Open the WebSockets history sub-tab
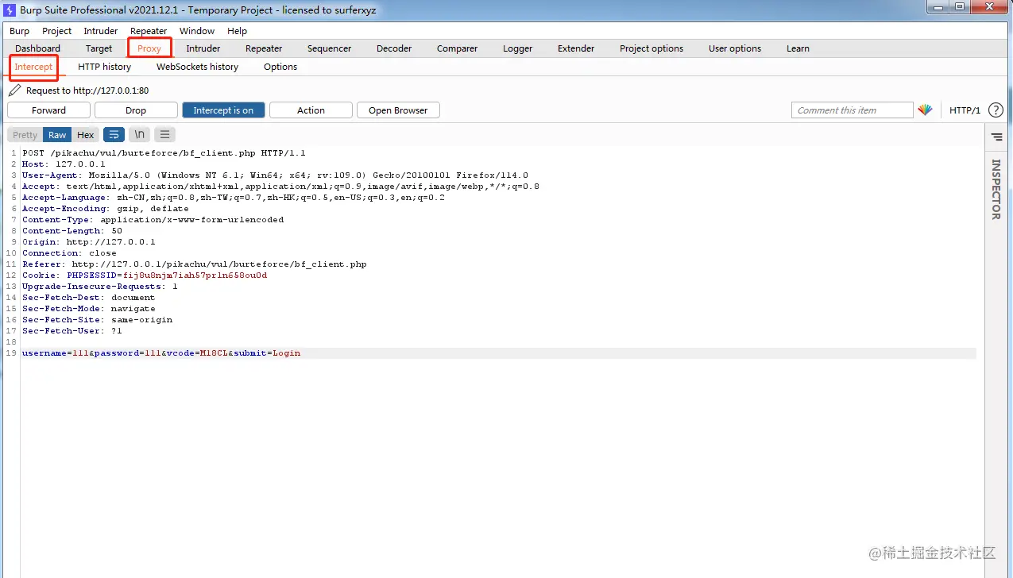 [198, 67]
